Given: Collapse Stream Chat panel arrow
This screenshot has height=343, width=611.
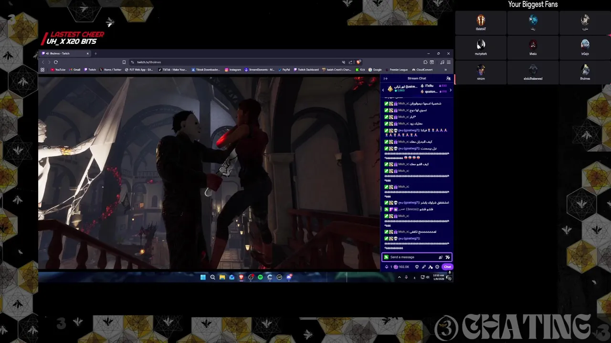Looking at the screenshot, I should 385,79.
